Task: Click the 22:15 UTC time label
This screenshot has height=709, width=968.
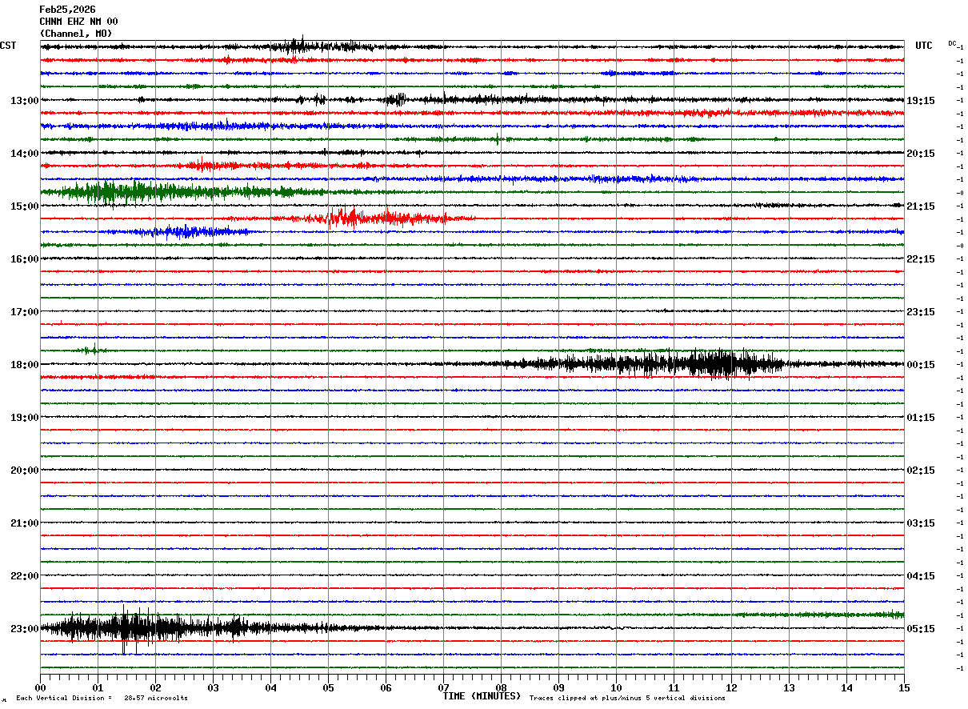Action: click(921, 259)
